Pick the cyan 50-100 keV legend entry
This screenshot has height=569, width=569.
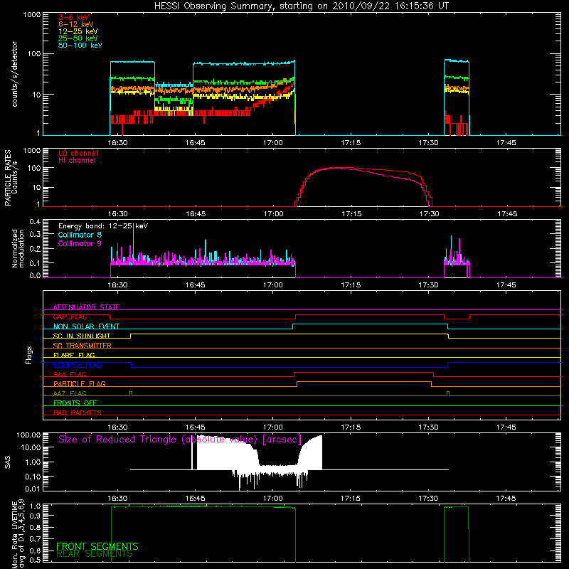pyautogui.click(x=80, y=46)
